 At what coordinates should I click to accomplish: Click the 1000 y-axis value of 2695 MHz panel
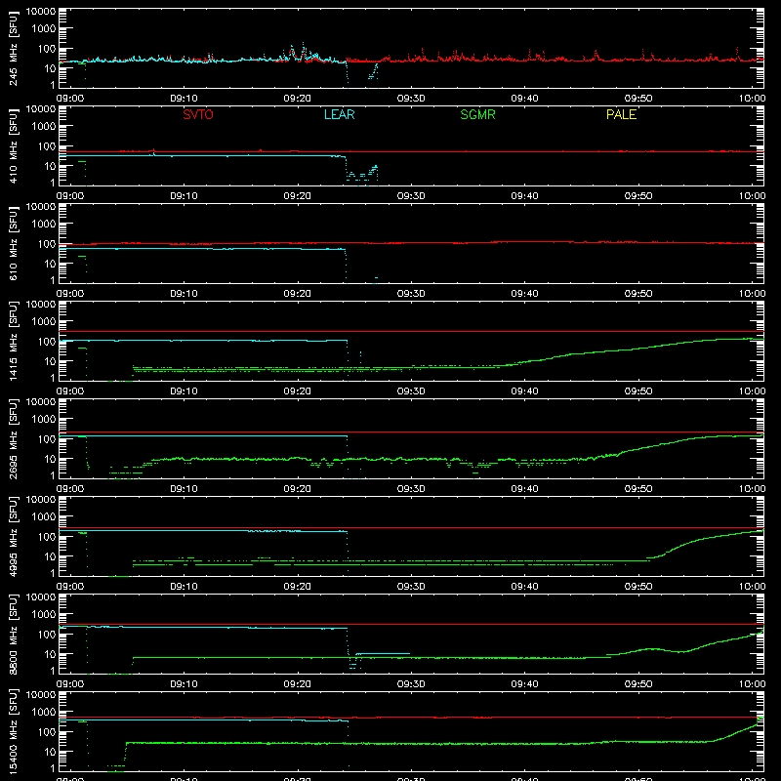coord(44,419)
